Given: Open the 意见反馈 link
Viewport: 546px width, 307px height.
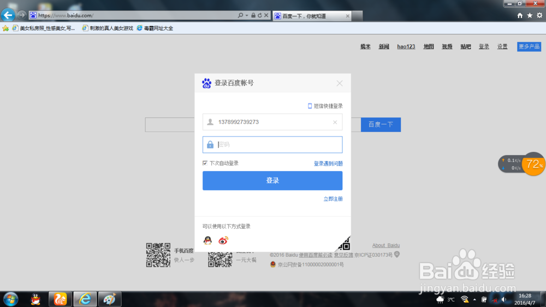Looking at the screenshot, I should click(343, 255).
